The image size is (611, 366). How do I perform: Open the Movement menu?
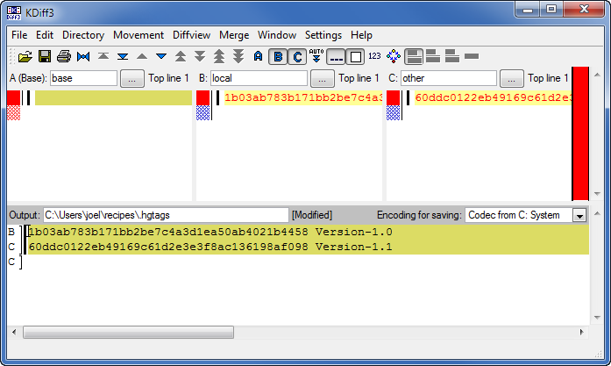point(138,35)
